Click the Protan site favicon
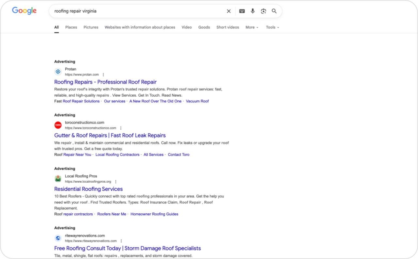Image resolution: width=418 pixels, height=259 pixels. pyautogui.click(x=58, y=72)
